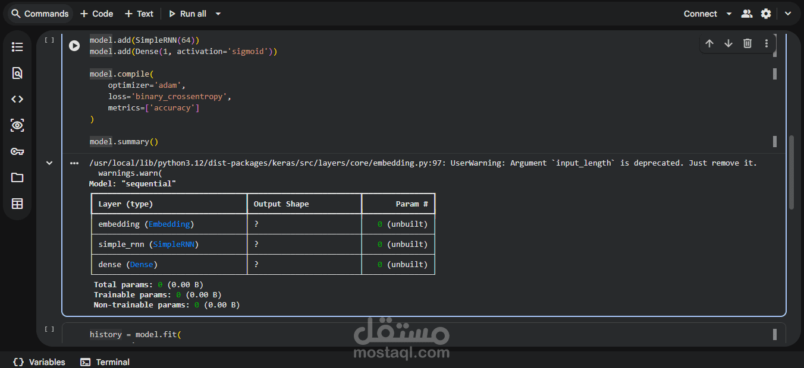Open the Data table sidebar icon
Screen dimensions: 804x368
click(x=17, y=204)
